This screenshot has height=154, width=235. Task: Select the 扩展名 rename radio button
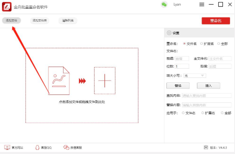[x=202, y=44]
